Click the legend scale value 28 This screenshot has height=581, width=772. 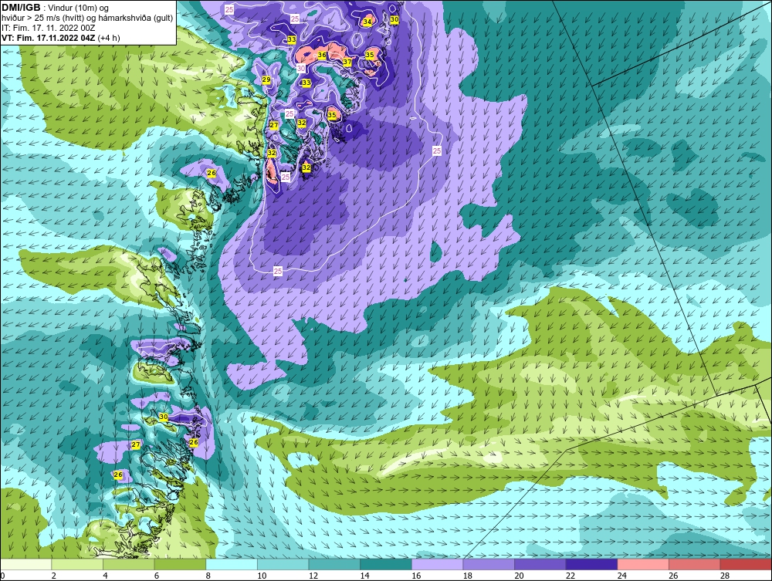pos(725,576)
